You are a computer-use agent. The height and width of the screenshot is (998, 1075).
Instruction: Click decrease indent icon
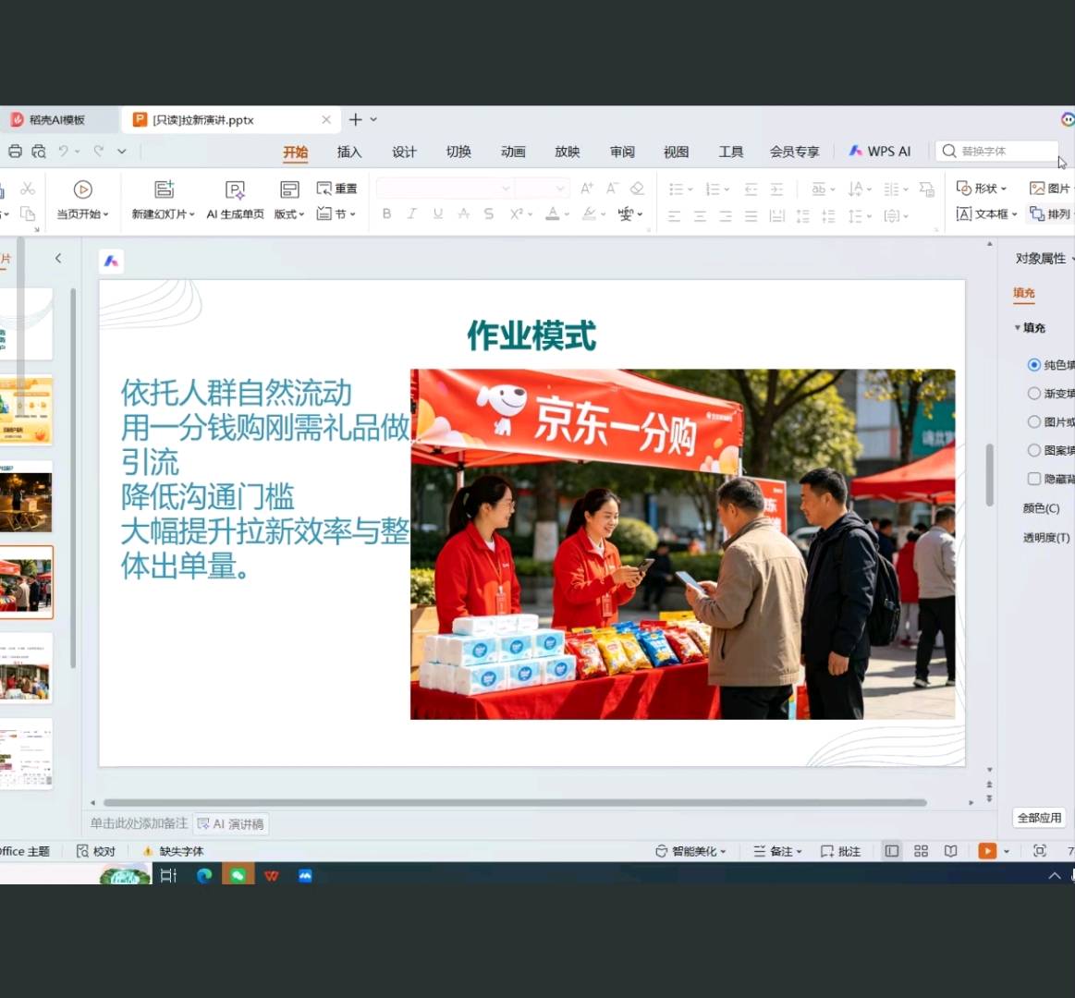(751, 189)
